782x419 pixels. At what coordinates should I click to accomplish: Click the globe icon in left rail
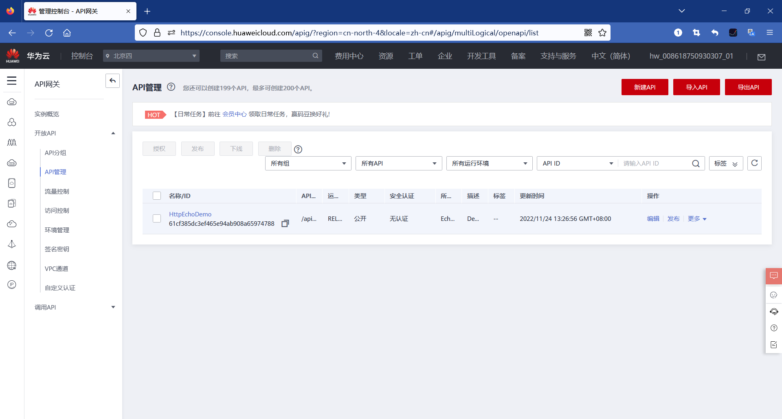tap(12, 266)
